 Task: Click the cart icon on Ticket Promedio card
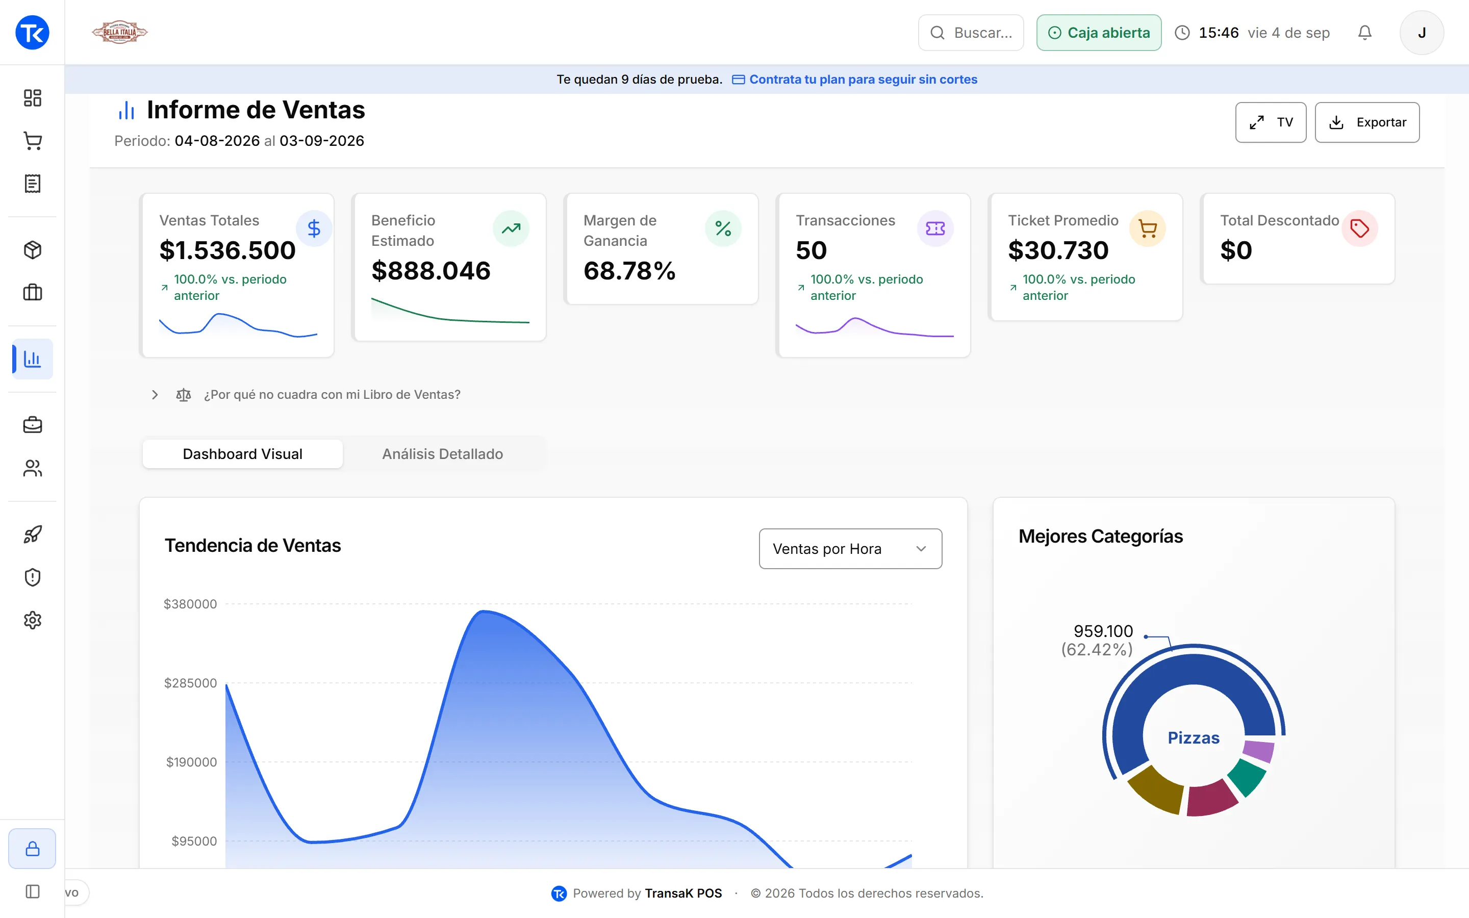(1147, 228)
